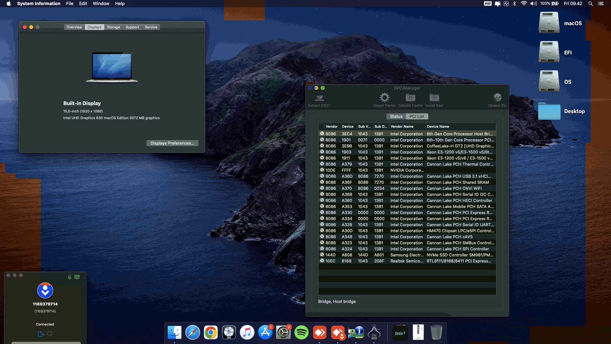The width and height of the screenshot is (611, 344).
Task: Select Cannon Lake PCH cAVS row
Action: pos(407,237)
